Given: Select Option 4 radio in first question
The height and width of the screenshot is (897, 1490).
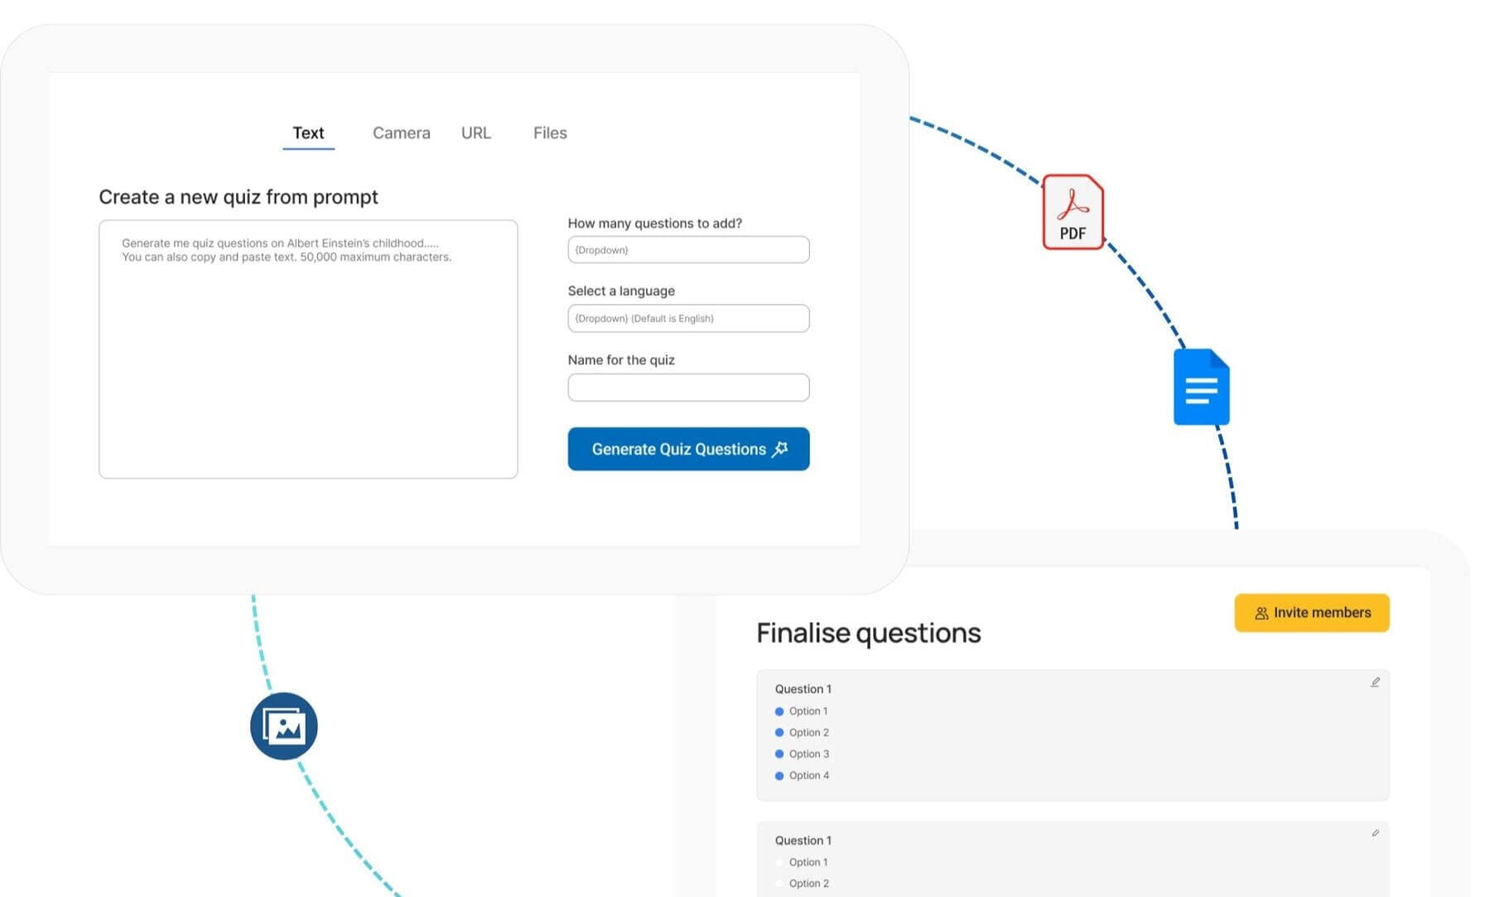Looking at the screenshot, I should point(779,776).
